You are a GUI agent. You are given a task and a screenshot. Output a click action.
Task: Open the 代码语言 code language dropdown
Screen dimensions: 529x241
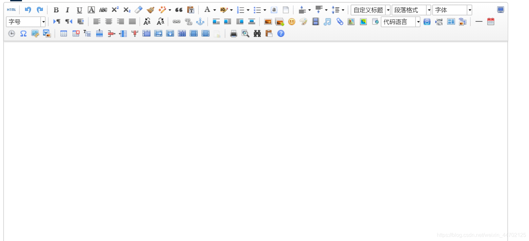[x=400, y=22]
